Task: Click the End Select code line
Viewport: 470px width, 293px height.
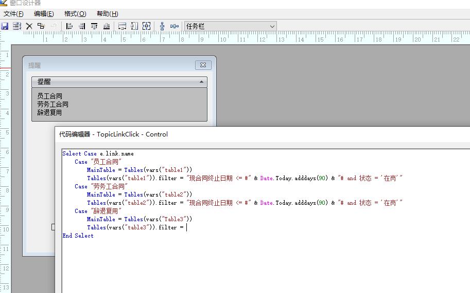Action: click(78, 236)
